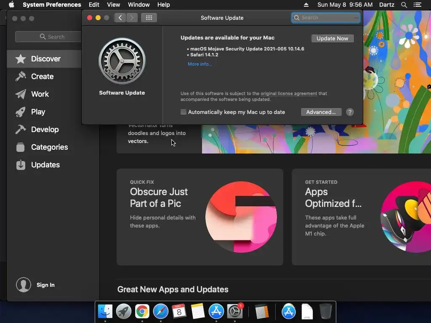Browse Categories in App Store sidebar
Screen dimensions: 431x323
(x=49, y=147)
